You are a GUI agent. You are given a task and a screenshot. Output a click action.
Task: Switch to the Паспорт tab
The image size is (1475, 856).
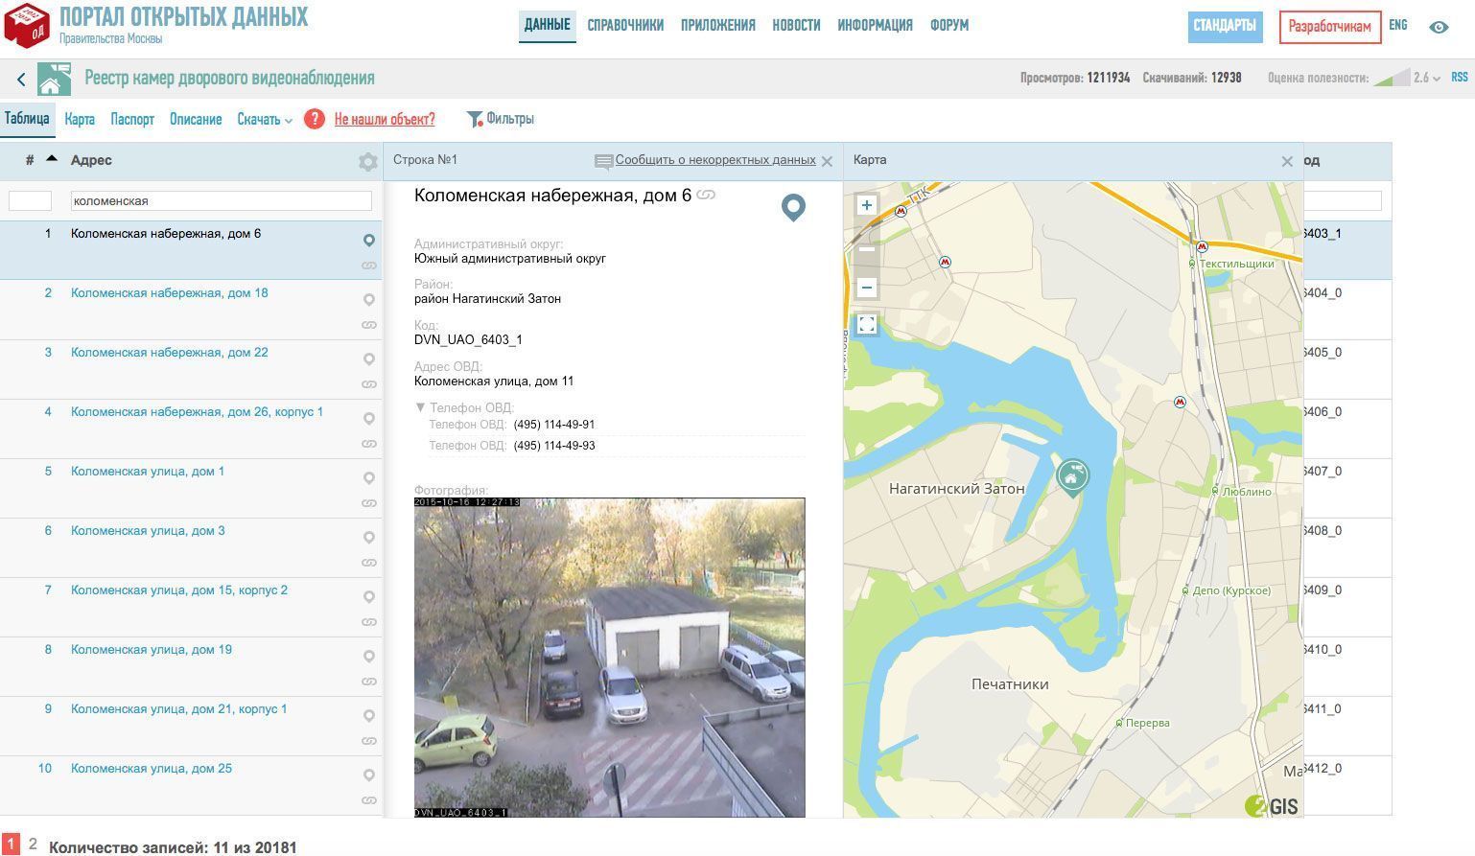pos(132,120)
